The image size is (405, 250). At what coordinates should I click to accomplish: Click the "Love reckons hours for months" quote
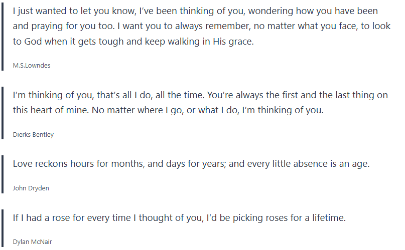(x=191, y=164)
